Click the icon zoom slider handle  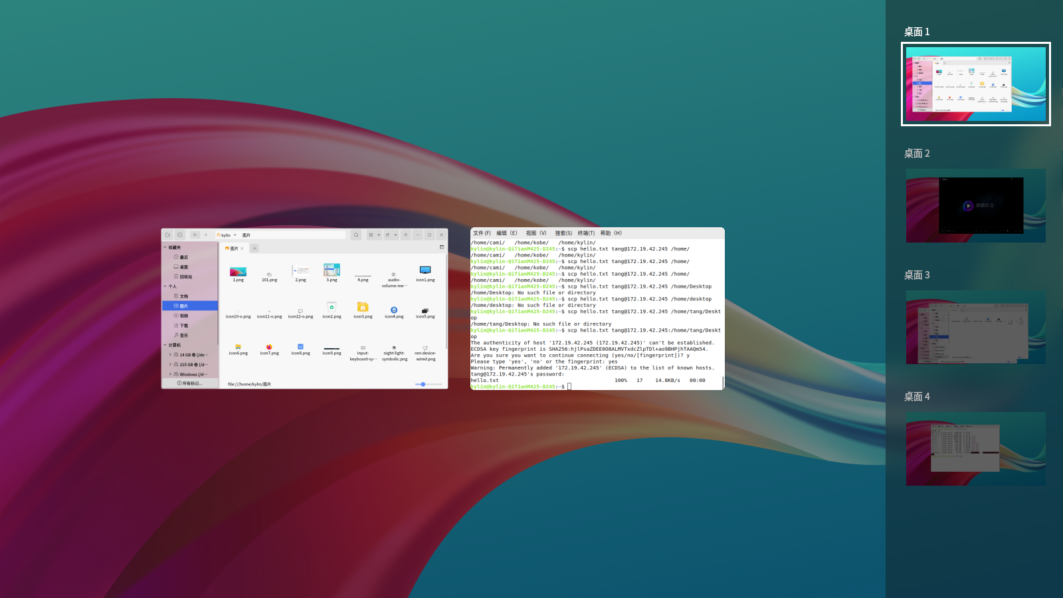[423, 384]
